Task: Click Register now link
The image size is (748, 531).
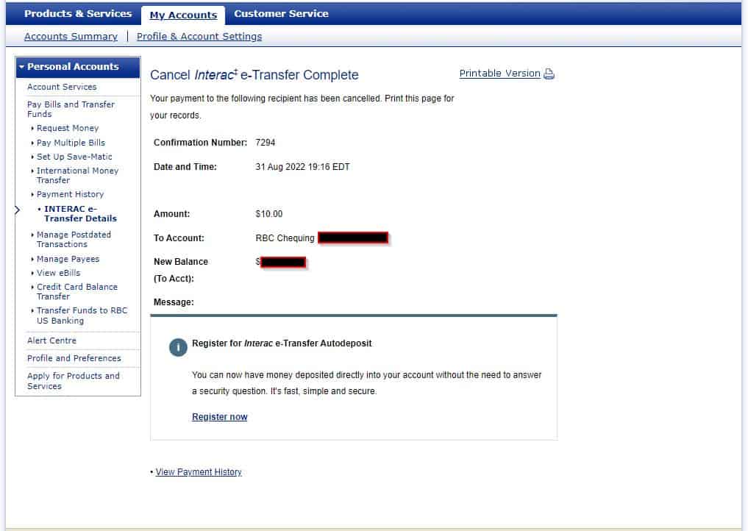Action: click(219, 417)
